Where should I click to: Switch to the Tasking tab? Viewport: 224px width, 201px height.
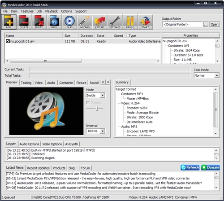click(26, 83)
